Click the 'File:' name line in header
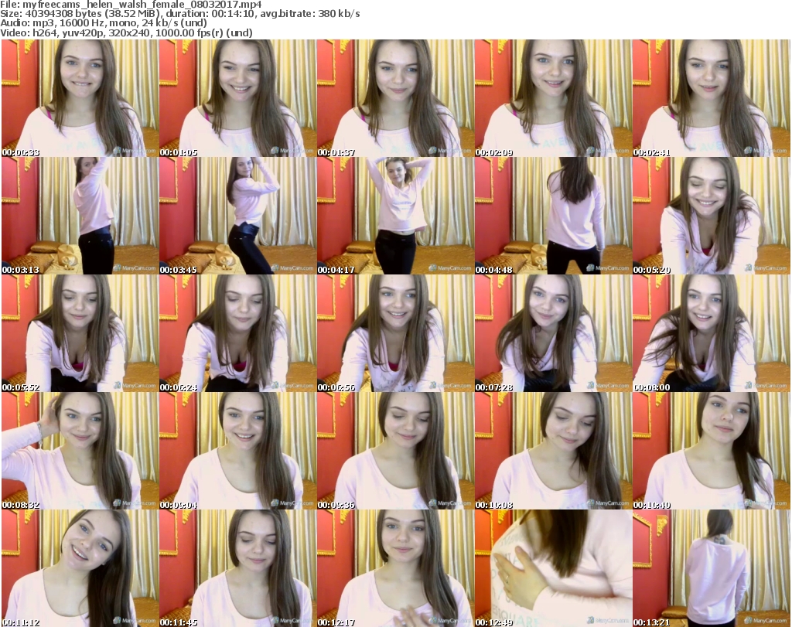792x627 pixels. (x=131, y=5)
